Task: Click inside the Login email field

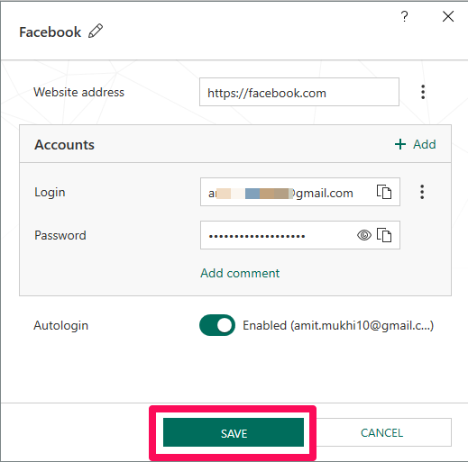Action: tap(300, 192)
